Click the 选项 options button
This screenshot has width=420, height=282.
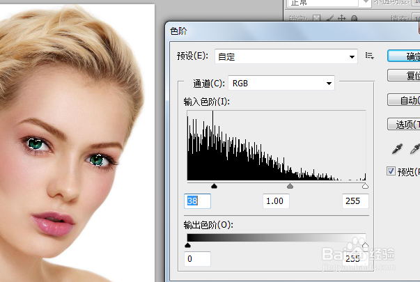[x=404, y=124]
